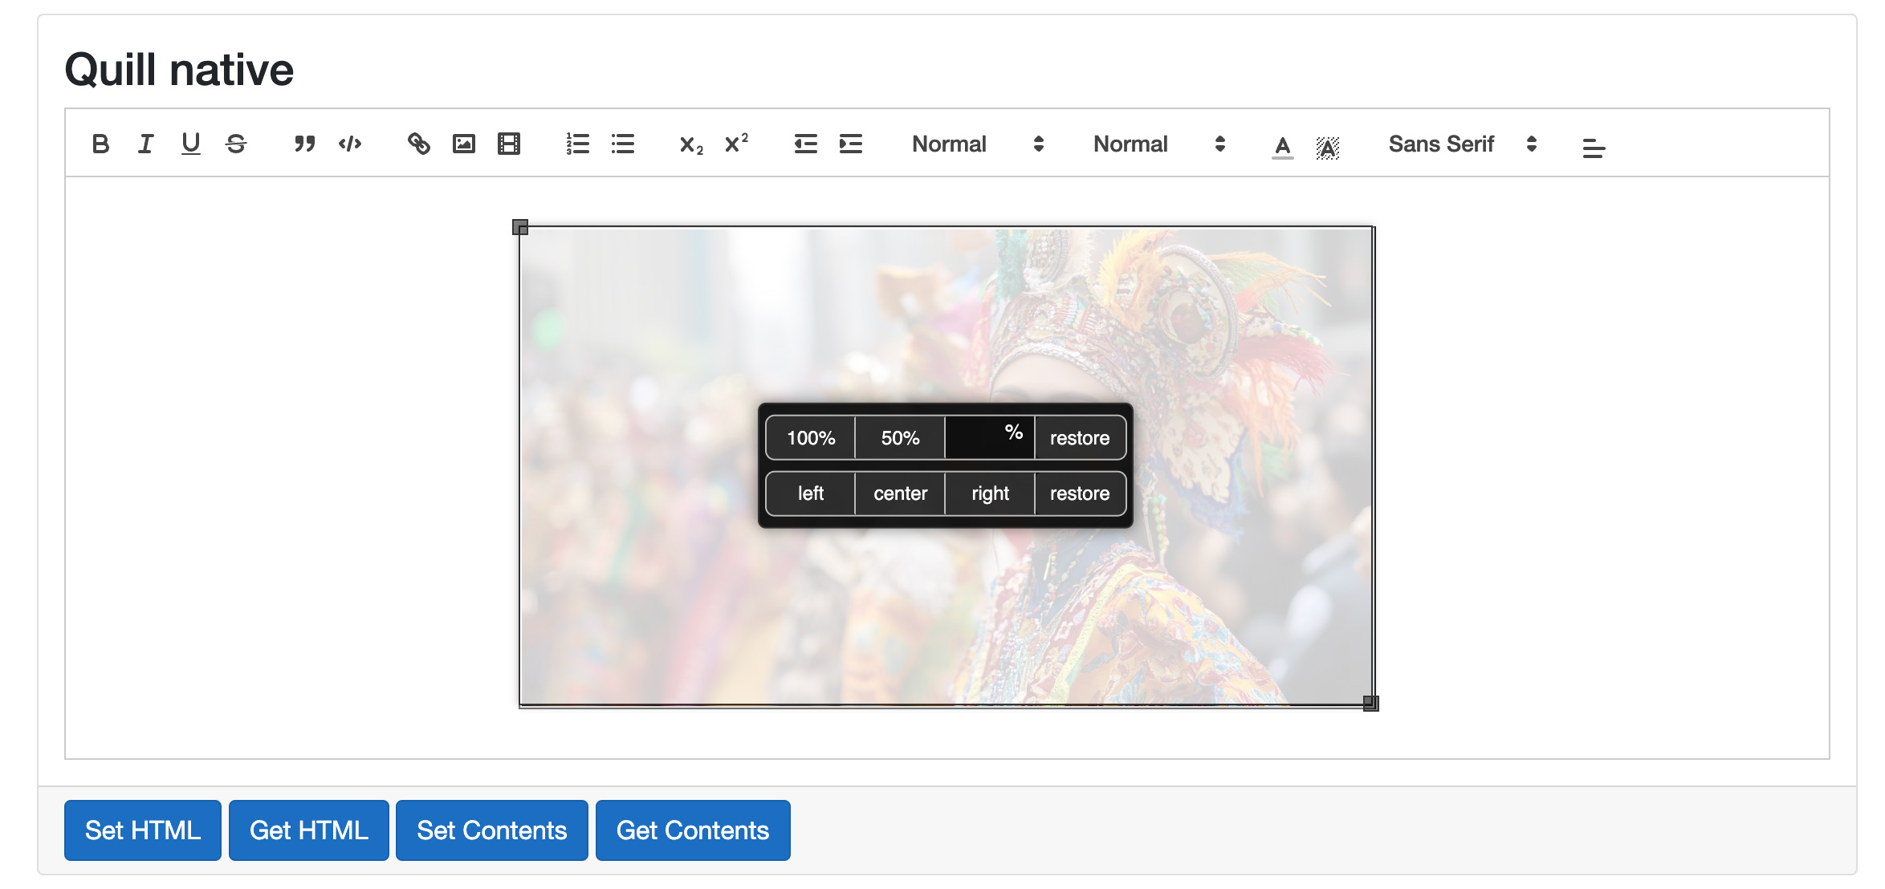Select the insert video icon

pyautogui.click(x=507, y=143)
